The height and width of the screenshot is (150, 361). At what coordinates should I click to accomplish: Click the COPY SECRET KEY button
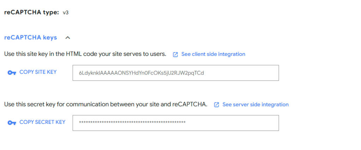(42, 122)
